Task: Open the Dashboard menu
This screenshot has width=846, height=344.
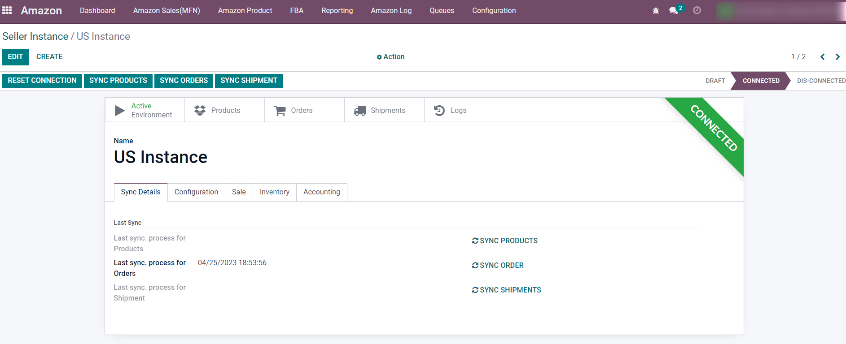Action: click(x=97, y=10)
